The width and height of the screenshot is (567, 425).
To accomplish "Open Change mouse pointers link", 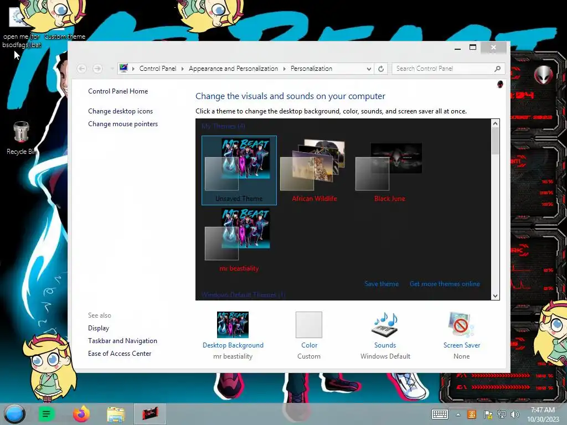I will click(x=123, y=123).
